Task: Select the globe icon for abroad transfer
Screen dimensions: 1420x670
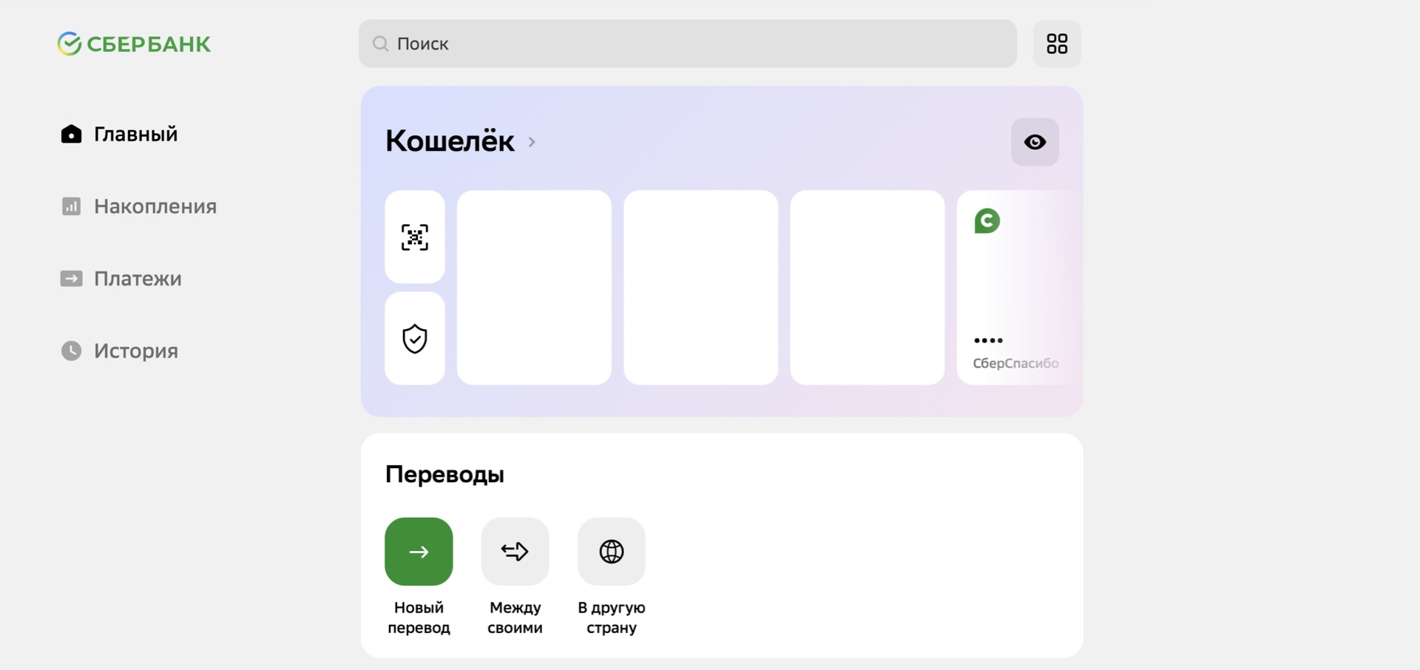Action: (612, 552)
